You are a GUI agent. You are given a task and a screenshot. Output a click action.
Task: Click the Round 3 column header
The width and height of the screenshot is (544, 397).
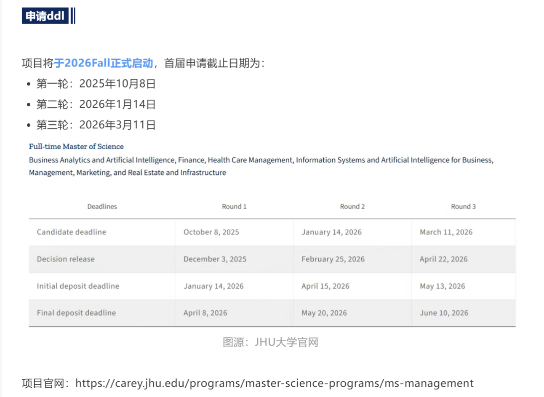463,207
